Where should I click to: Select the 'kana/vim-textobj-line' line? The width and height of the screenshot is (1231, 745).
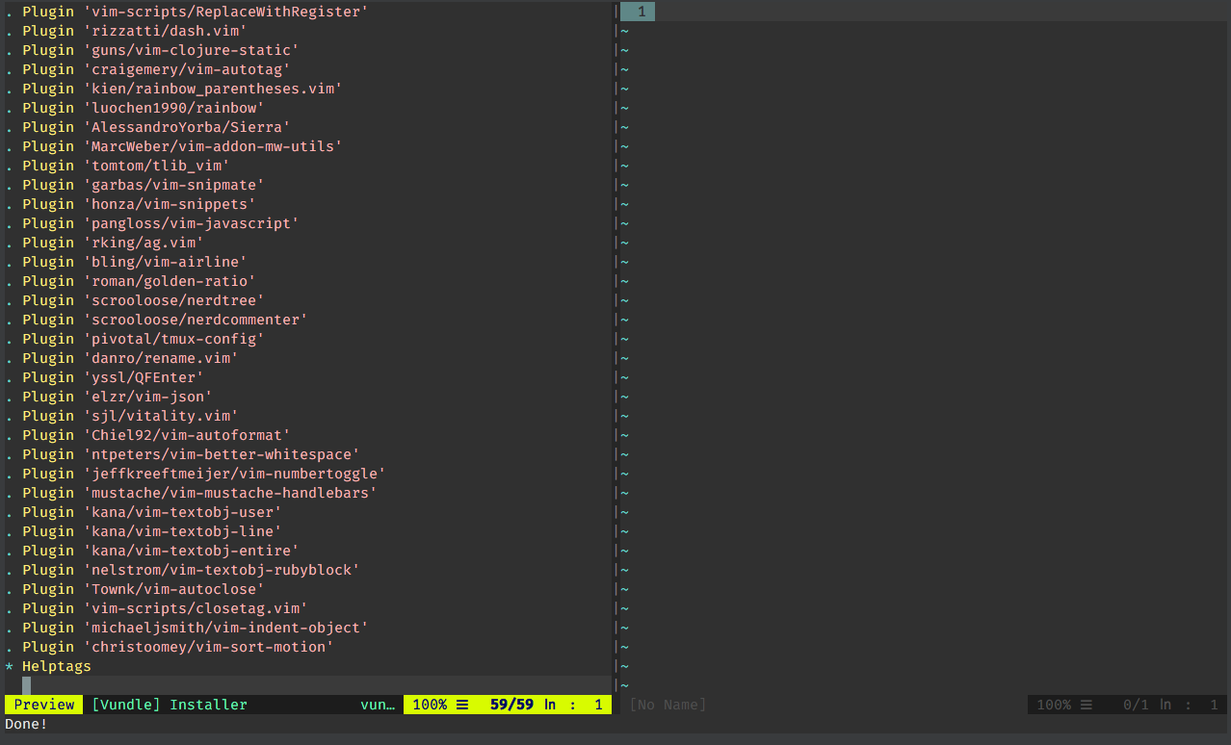(144, 531)
